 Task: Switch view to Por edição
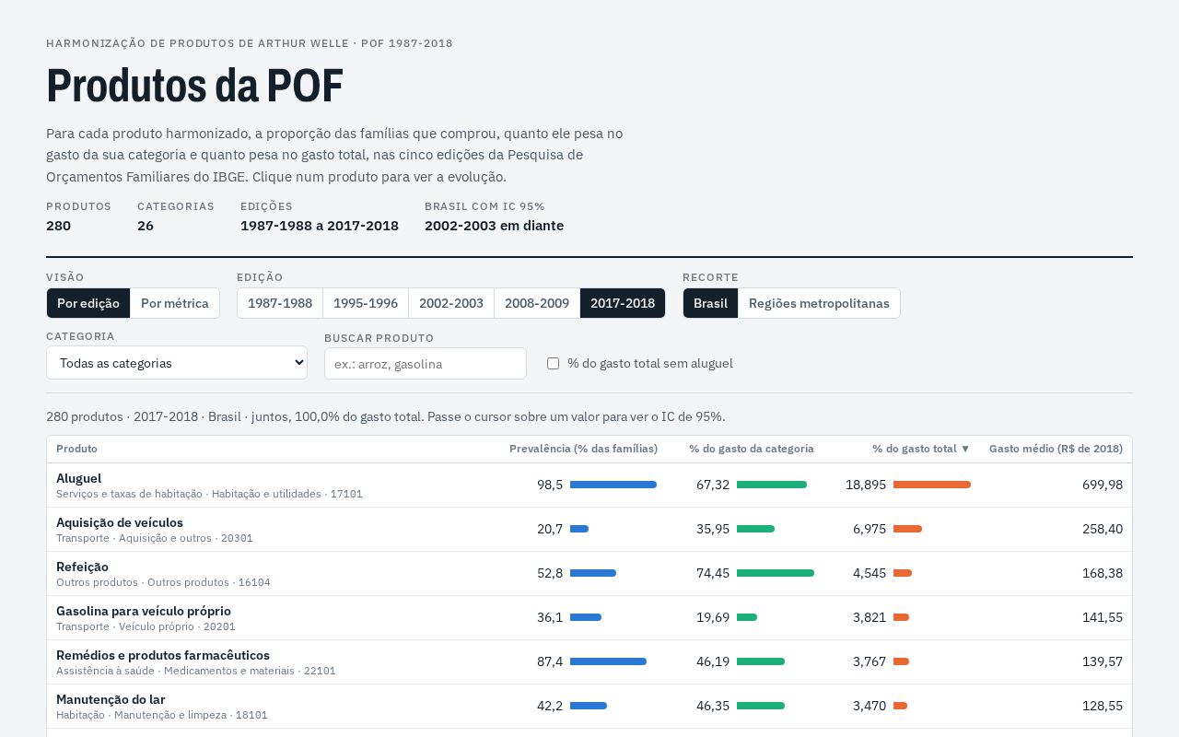pos(88,303)
